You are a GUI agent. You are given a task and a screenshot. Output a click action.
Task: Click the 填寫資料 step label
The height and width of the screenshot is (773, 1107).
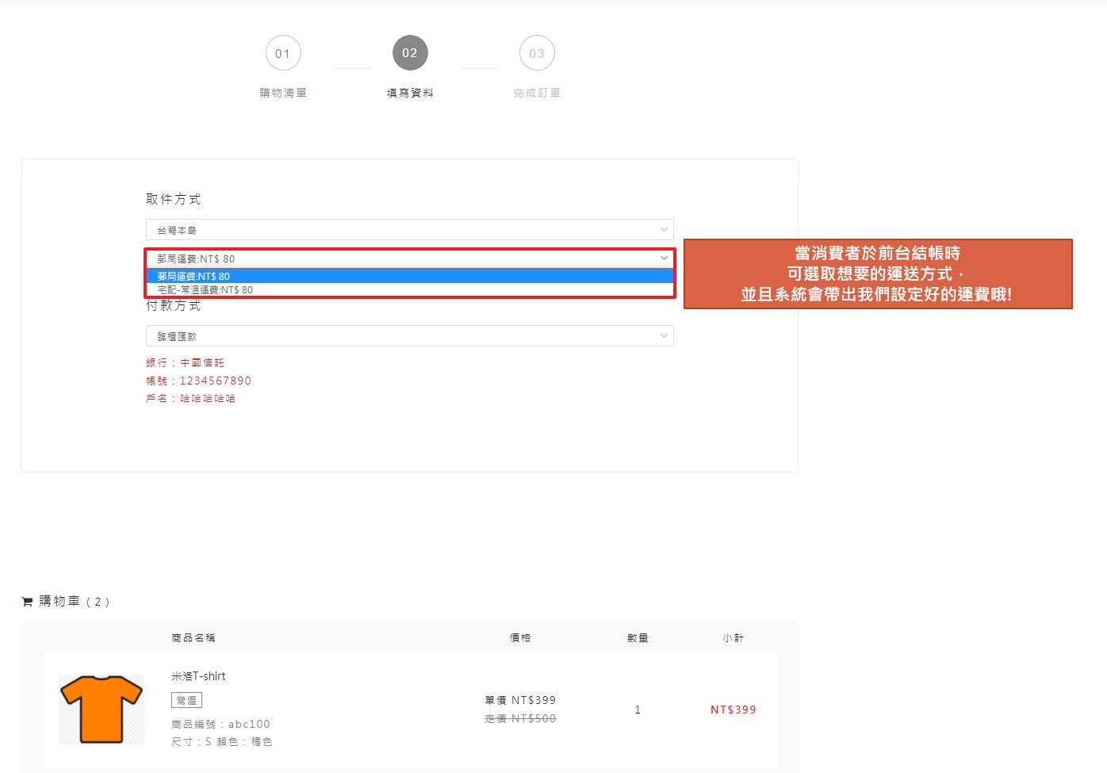(410, 93)
